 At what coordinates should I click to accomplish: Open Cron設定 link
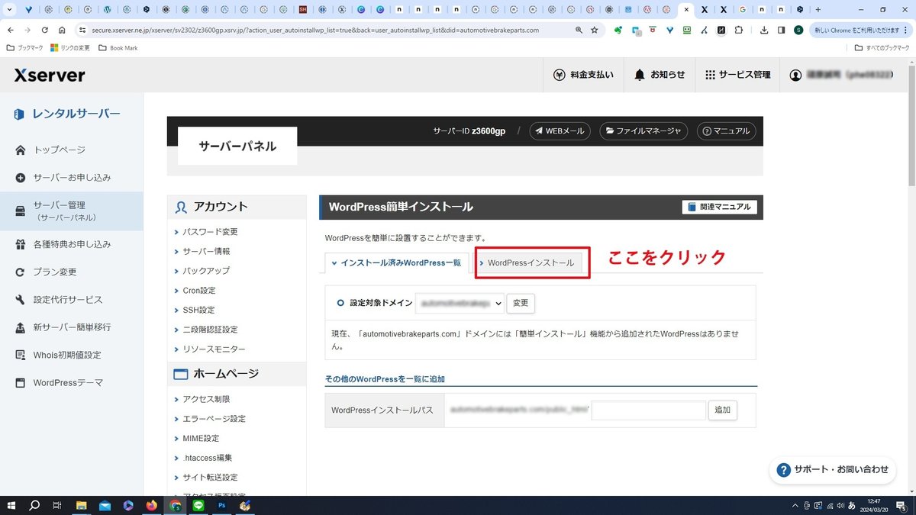pyautogui.click(x=199, y=291)
